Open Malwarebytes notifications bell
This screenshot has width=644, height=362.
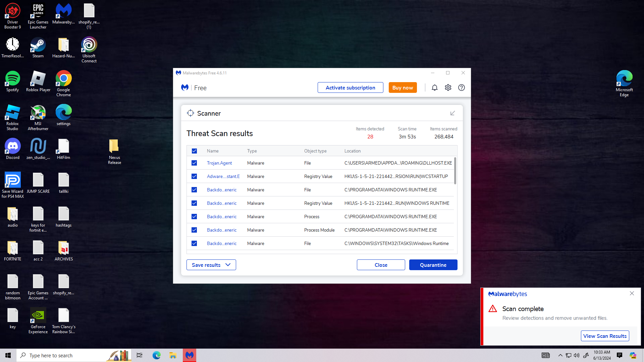click(434, 87)
